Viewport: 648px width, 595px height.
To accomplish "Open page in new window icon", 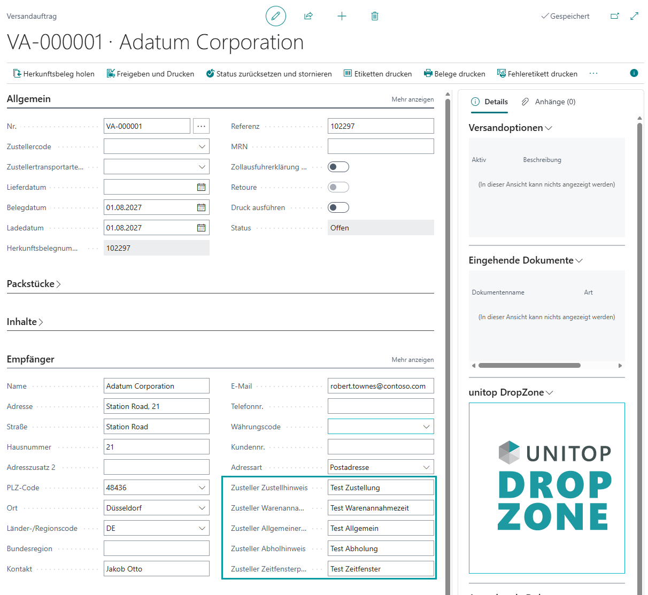I will coord(615,16).
